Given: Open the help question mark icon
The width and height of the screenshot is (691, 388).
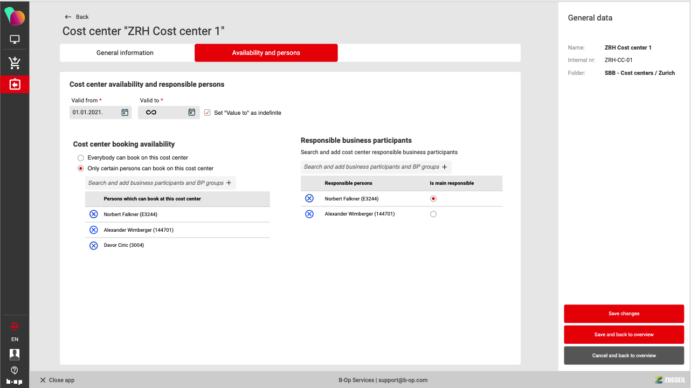Looking at the screenshot, I should pos(15,370).
